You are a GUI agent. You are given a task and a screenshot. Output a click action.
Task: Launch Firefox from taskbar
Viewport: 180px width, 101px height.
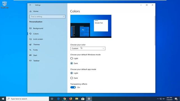click(71, 99)
